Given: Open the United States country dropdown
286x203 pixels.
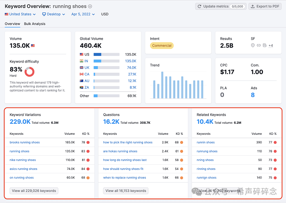Looking at the screenshot, I should pyautogui.click(x=21, y=14).
